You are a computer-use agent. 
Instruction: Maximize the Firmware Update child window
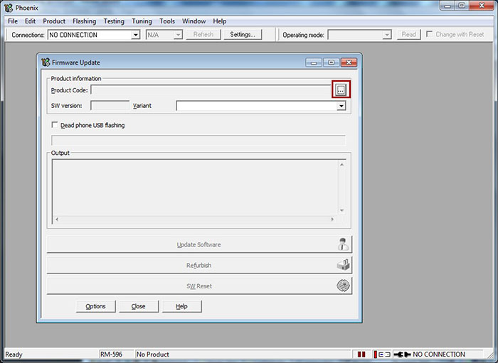pos(332,63)
